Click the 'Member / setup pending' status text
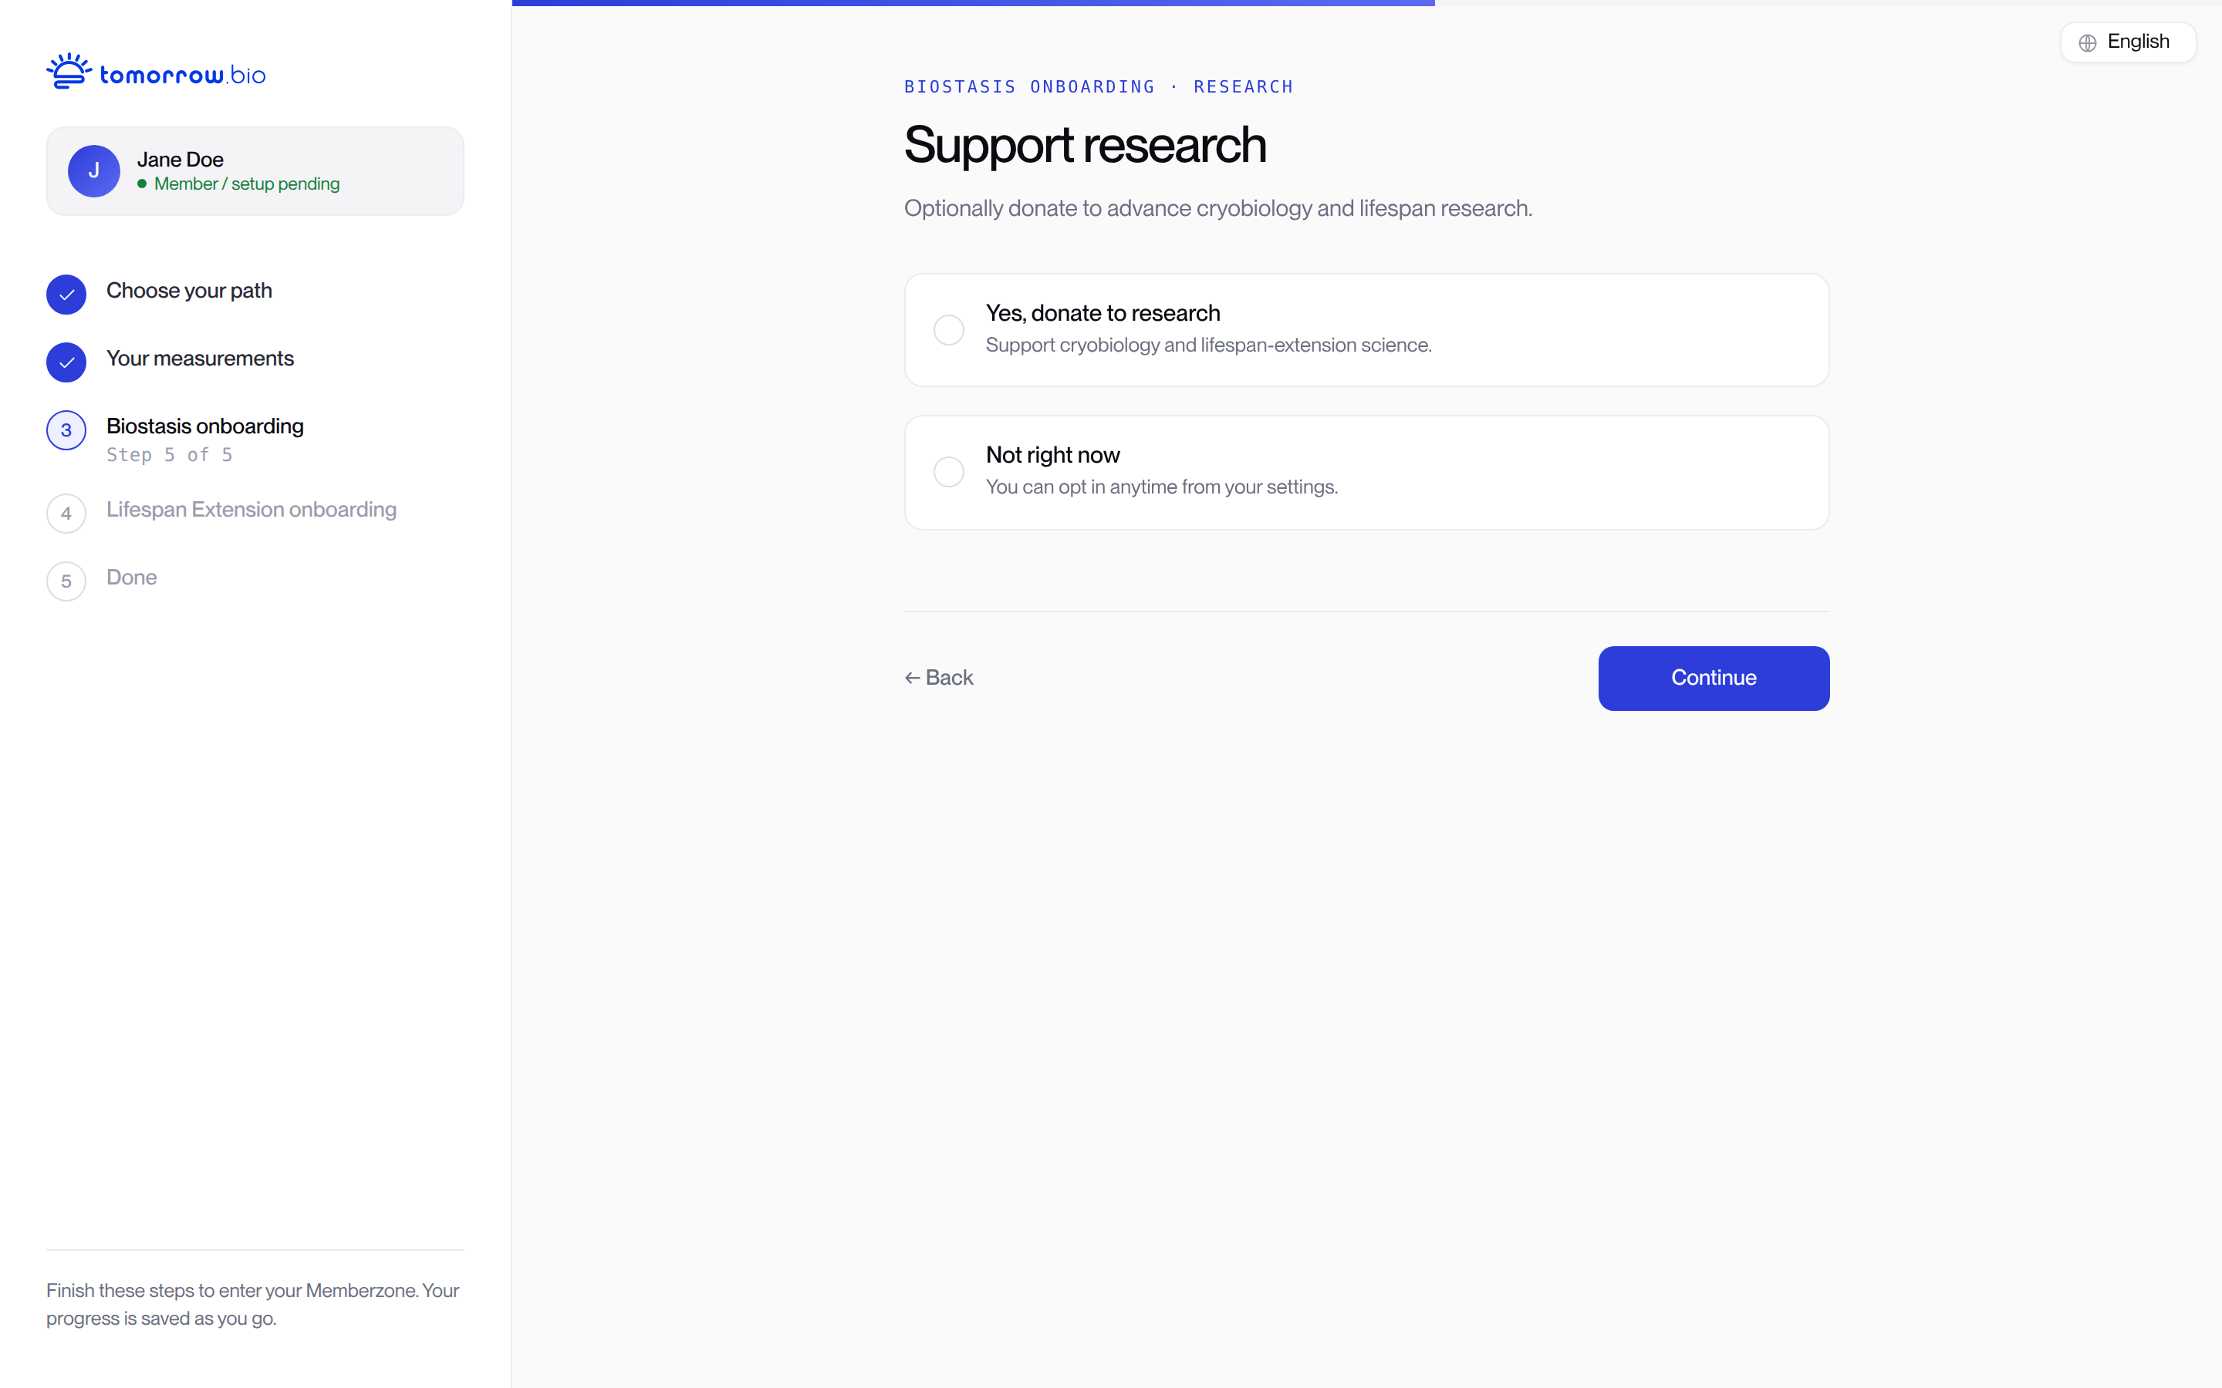Screen dimensions: 2222x1388 [247, 184]
